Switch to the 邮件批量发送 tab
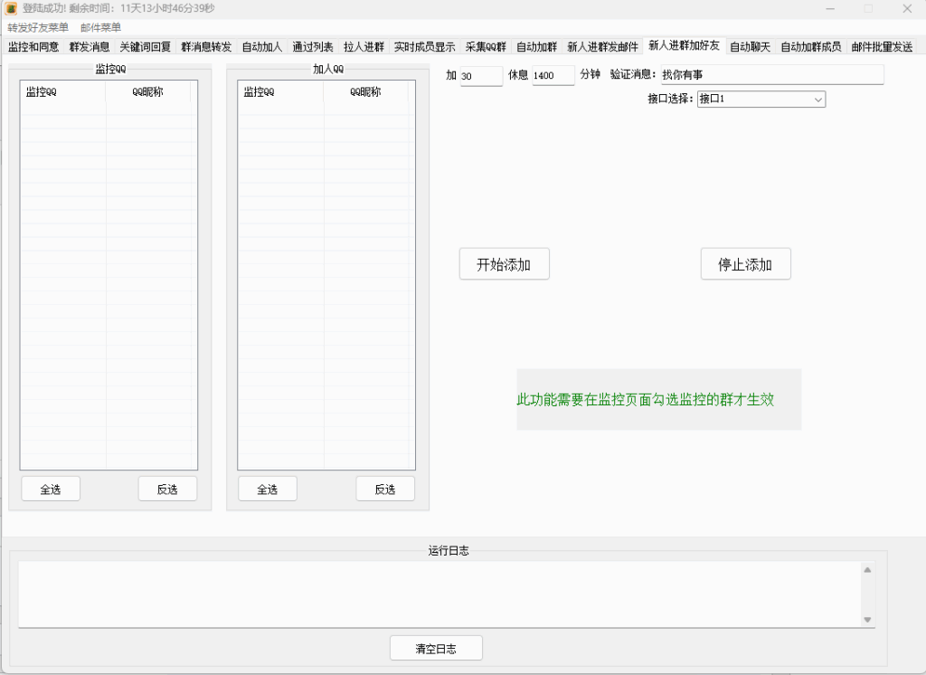926x675 pixels. (883, 47)
